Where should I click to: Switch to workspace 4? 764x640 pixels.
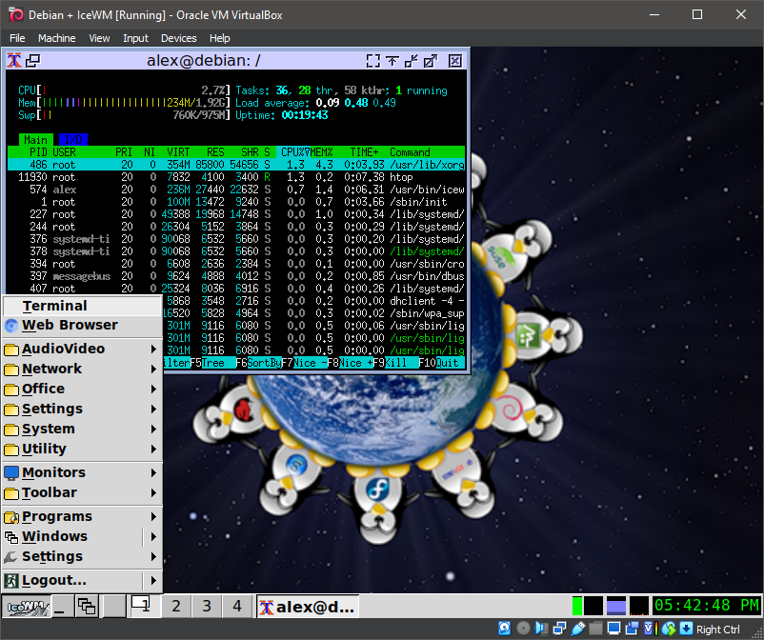tap(237, 606)
